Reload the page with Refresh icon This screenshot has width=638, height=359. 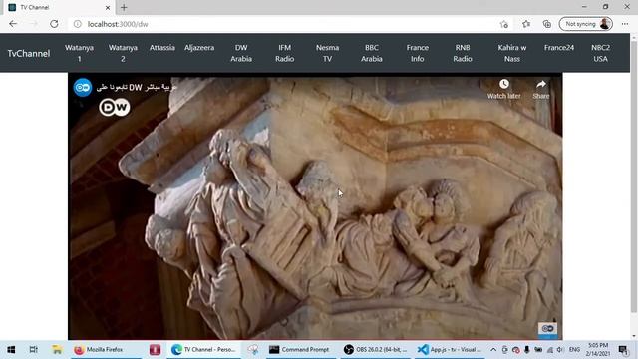pos(54,24)
